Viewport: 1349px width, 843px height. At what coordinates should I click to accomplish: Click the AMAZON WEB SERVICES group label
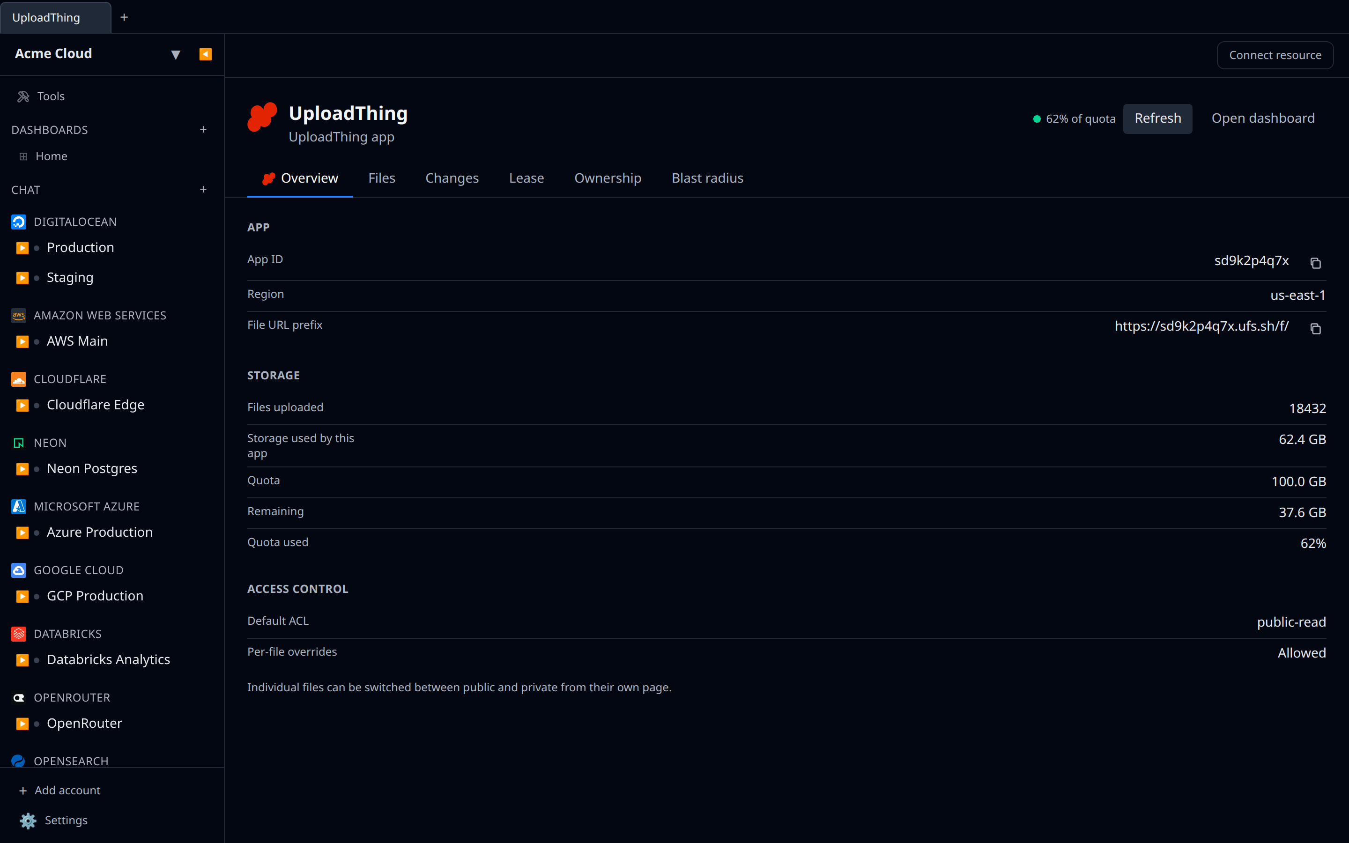click(100, 316)
